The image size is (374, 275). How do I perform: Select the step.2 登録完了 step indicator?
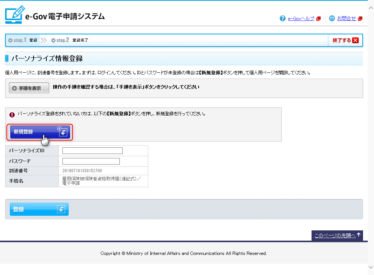point(70,40)
